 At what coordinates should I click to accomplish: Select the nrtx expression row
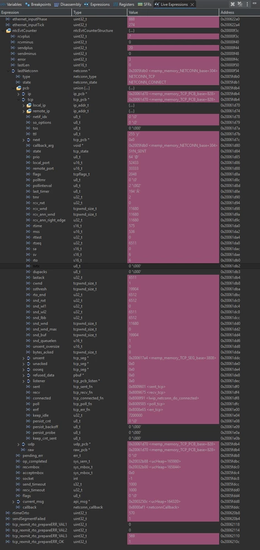(130, 266)
